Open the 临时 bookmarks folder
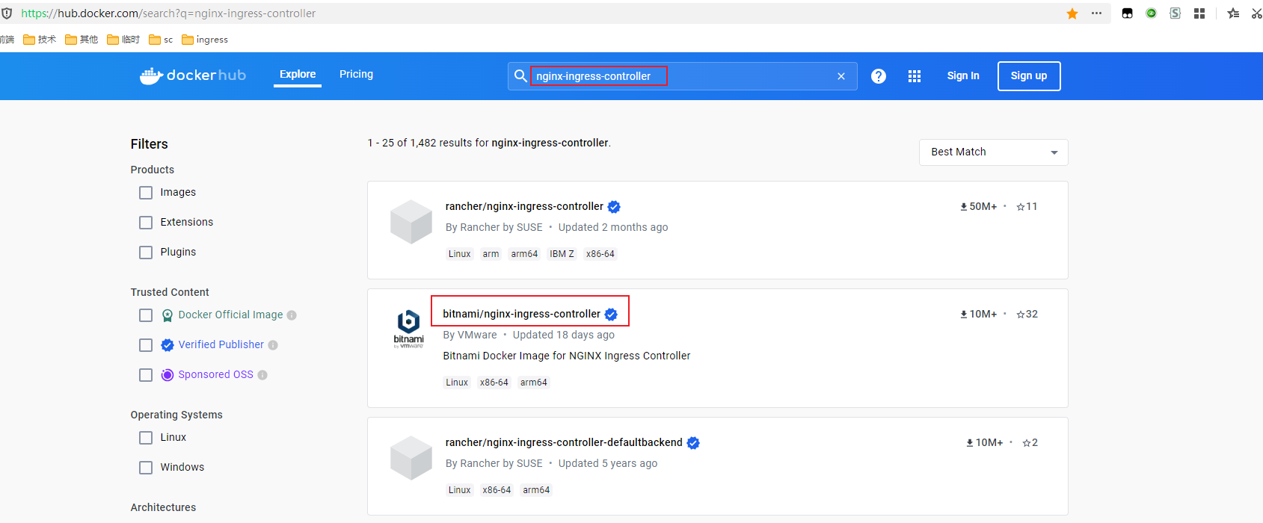 (123, 40)
